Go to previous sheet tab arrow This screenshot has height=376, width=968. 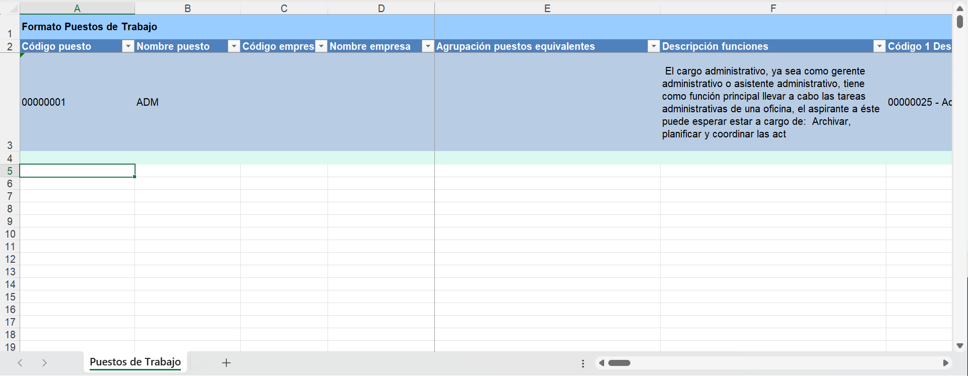pos(20,362)
